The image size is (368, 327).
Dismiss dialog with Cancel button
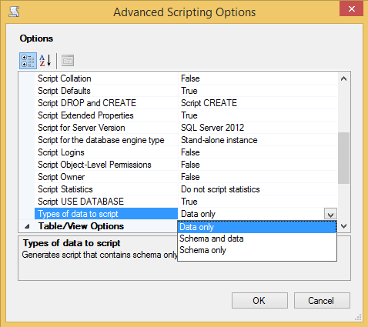[x=322, y=301]
